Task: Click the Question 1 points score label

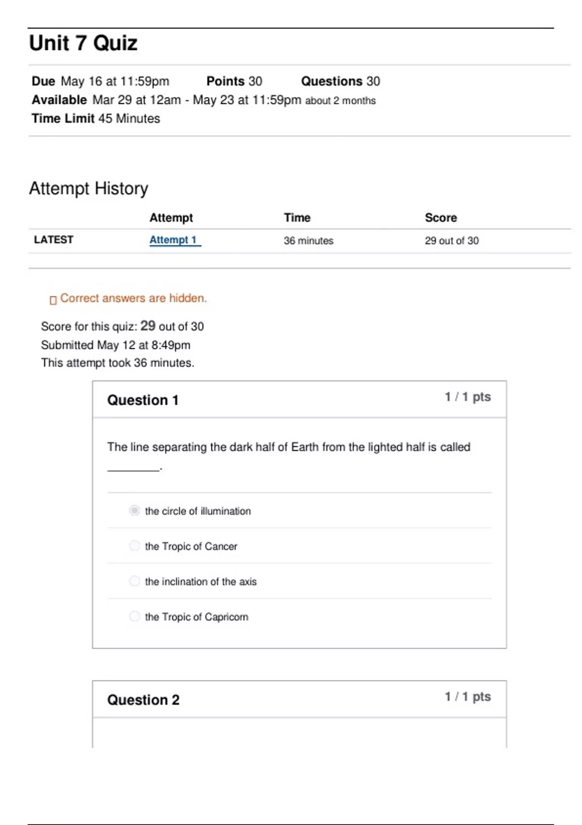Action: [x=468, y=397]
